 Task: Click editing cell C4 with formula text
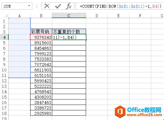(x=69, y=37)
